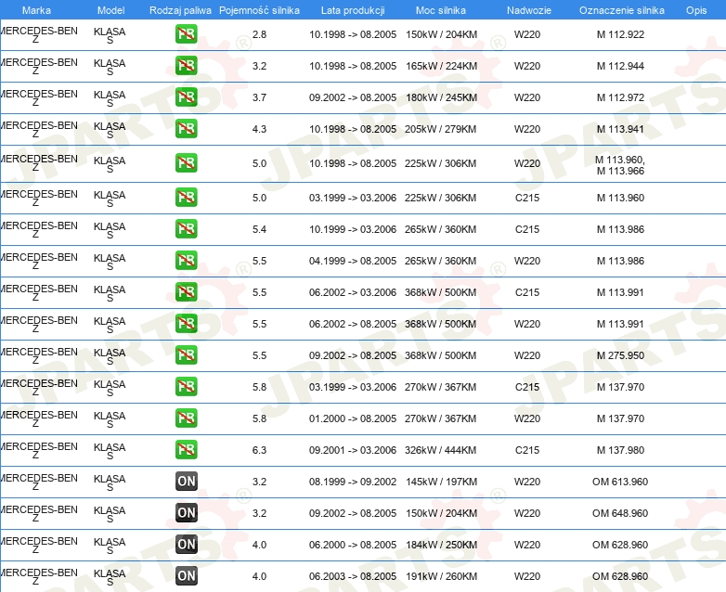Image resolution: width=726 pixels, height=592 pixels.
Task: Click production dates 09.2001 -> 03.2006
Action: point(353,450)
